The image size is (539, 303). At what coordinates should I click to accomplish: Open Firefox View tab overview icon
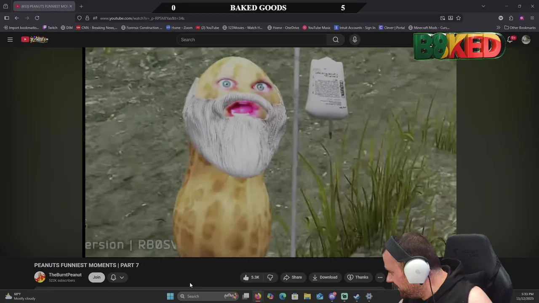coord(5,6)
